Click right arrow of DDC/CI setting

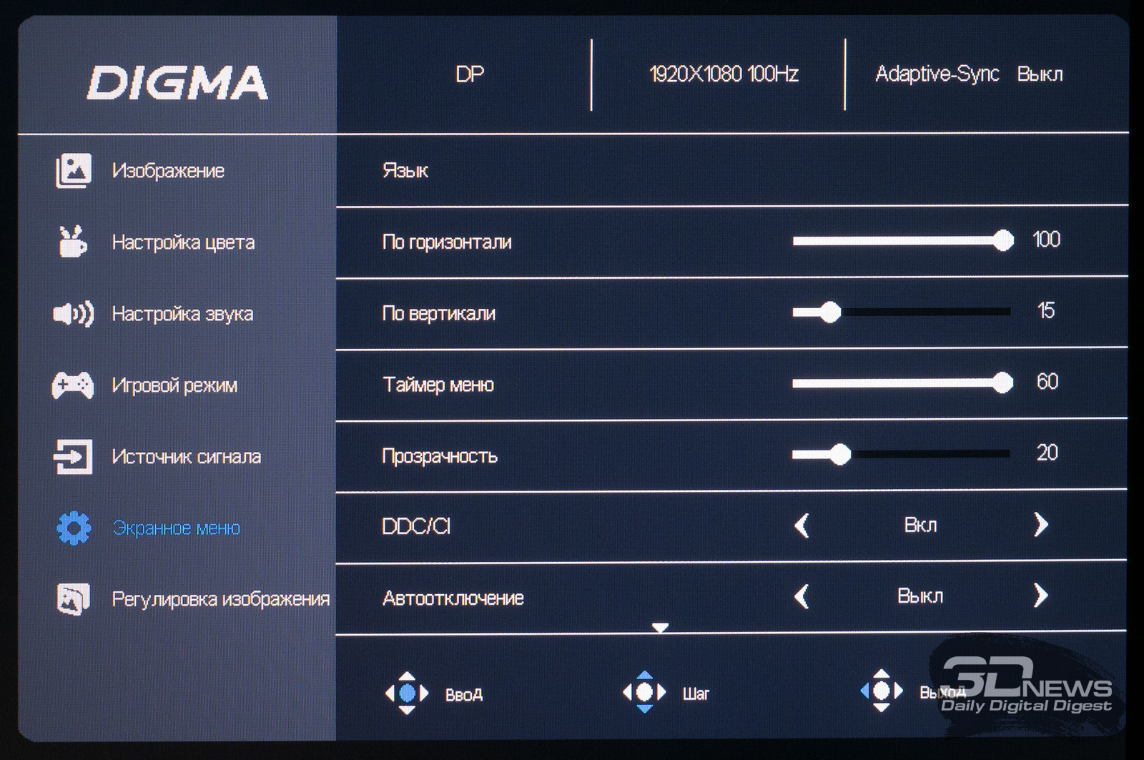(1040, 525)
